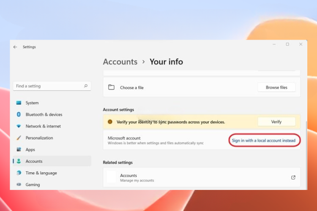Viewport: 317px width, 211px height.
Task: Go to Network & internet
Action: pos(52,126)
